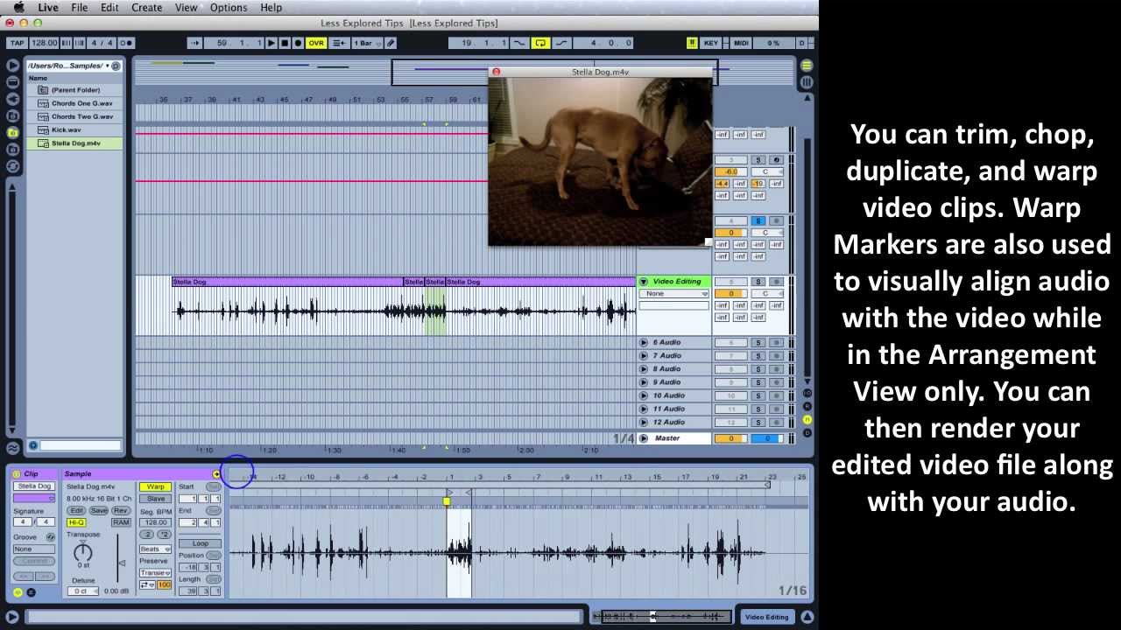This screenshot has height=630, width=1121.
Task: Click the Punch-In switch icon
Action: click(x=519, y=43)
